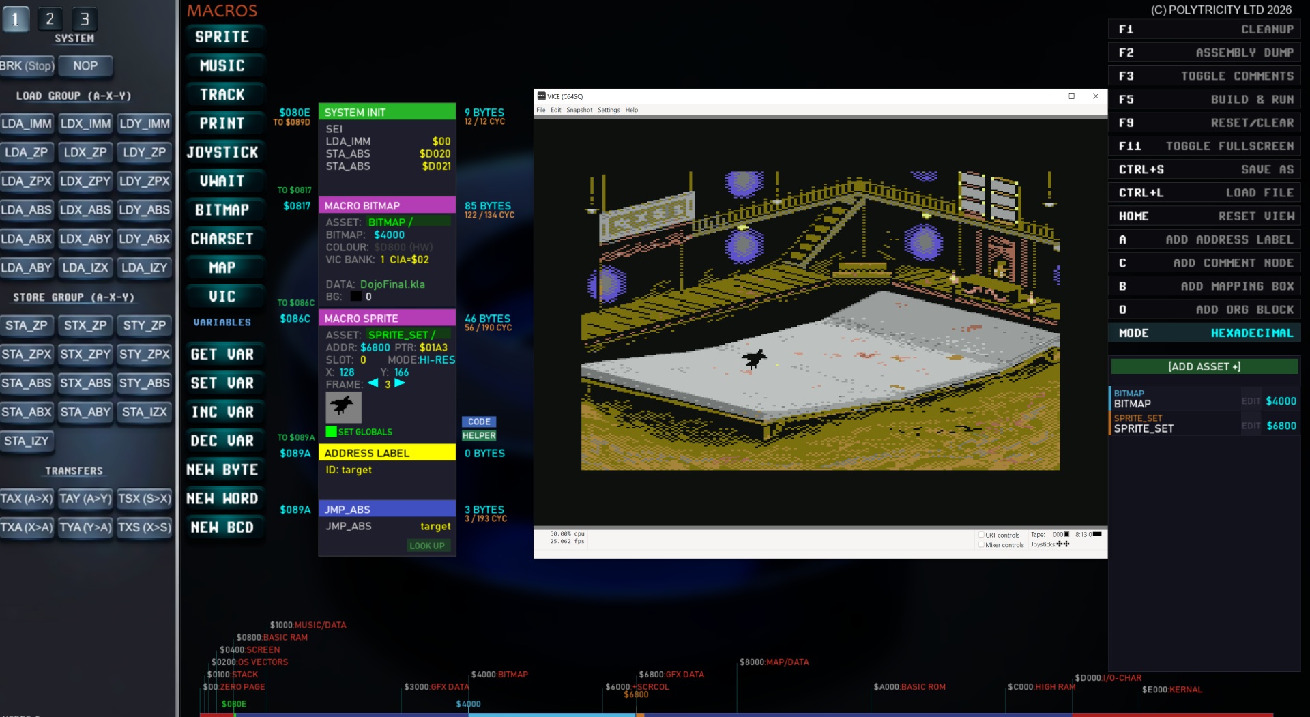Click the crow sprite preview thumbnail

point(343,407)
